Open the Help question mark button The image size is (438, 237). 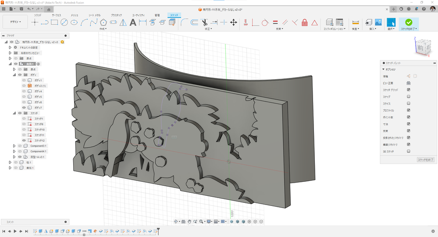point(424,9)
